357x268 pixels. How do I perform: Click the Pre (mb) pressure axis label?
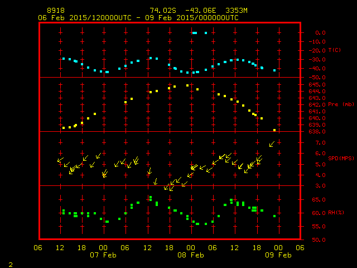341,104
